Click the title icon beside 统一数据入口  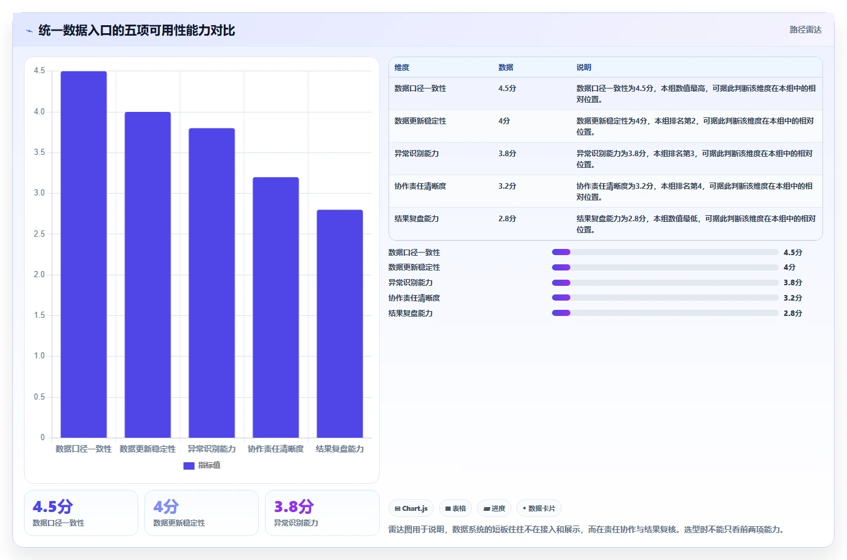[x=29, y=31]
